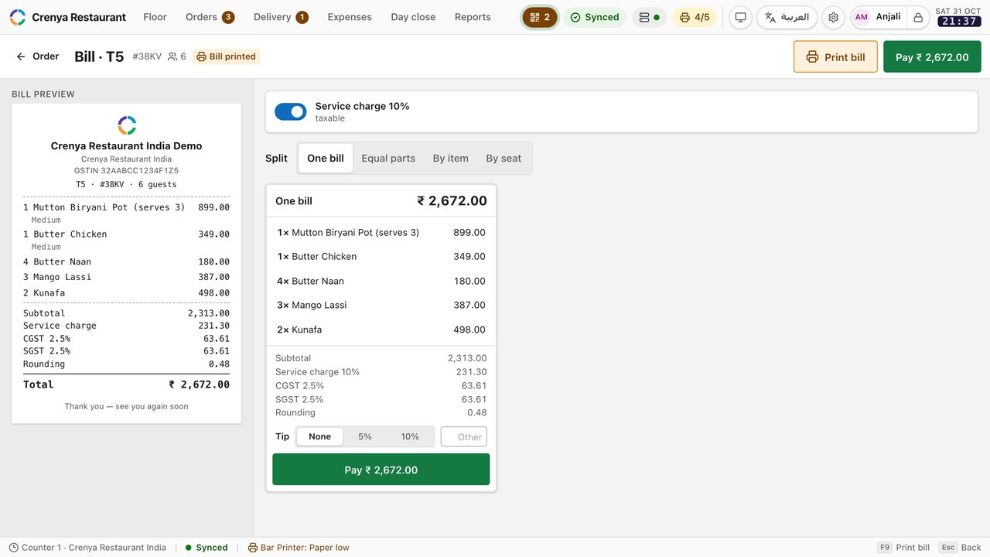This screenshot has height=557, width=990.
Task: Click the Bar Printer paper low warning
Action: tap(299, 548)
